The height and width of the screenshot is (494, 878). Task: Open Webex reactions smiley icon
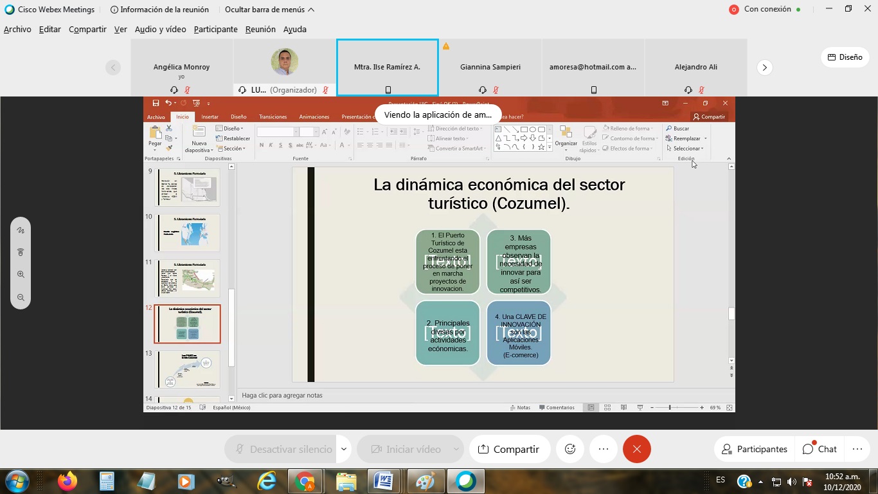[570, 449]
